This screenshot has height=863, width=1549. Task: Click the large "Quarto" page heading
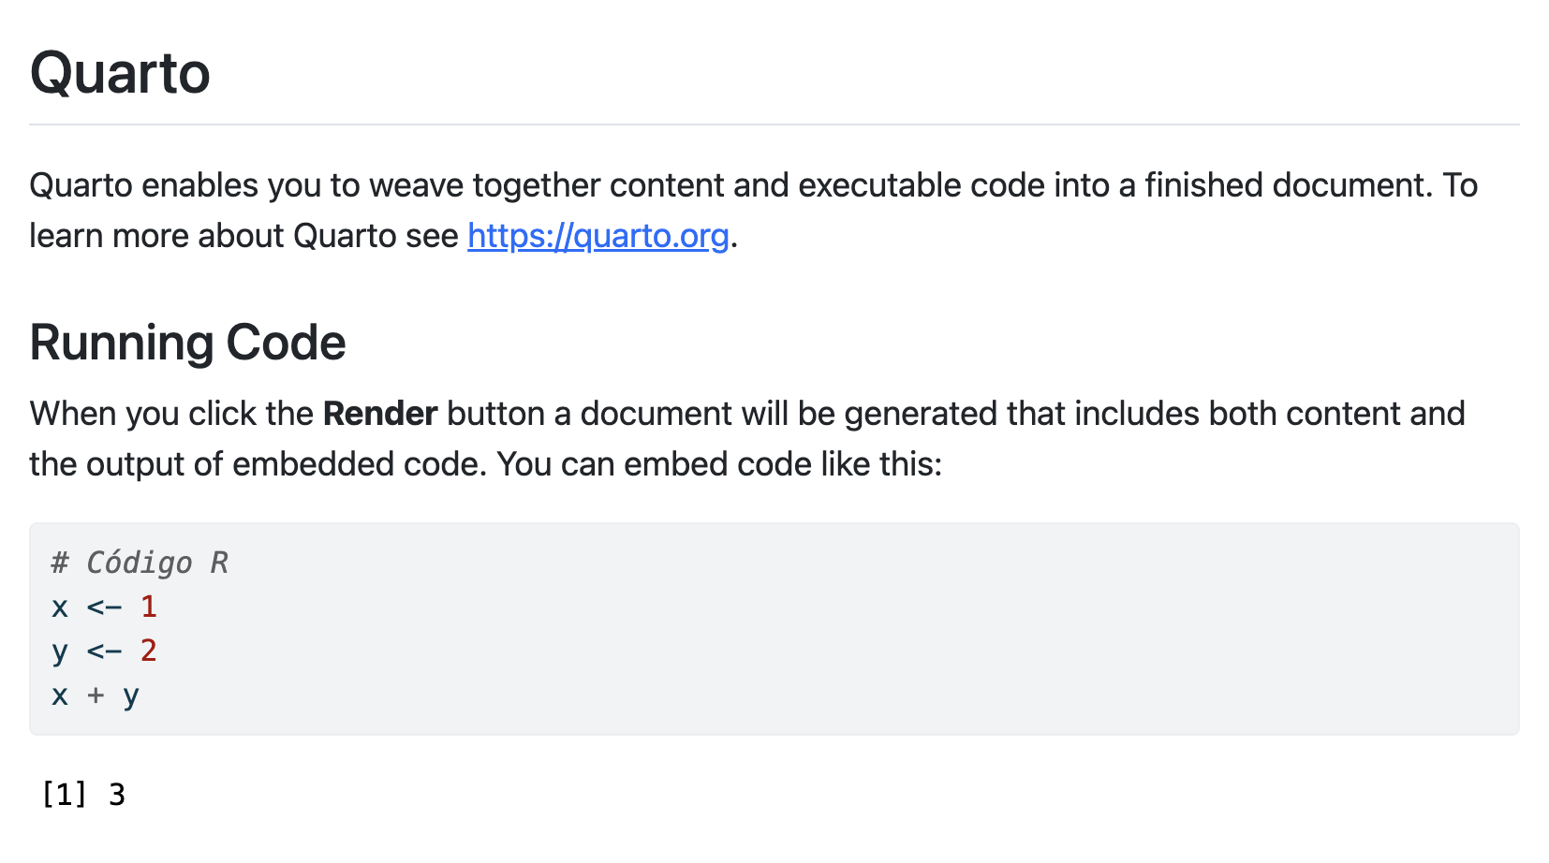coord(120,73)
